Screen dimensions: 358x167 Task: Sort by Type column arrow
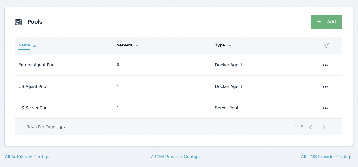(x=230, y=46)
